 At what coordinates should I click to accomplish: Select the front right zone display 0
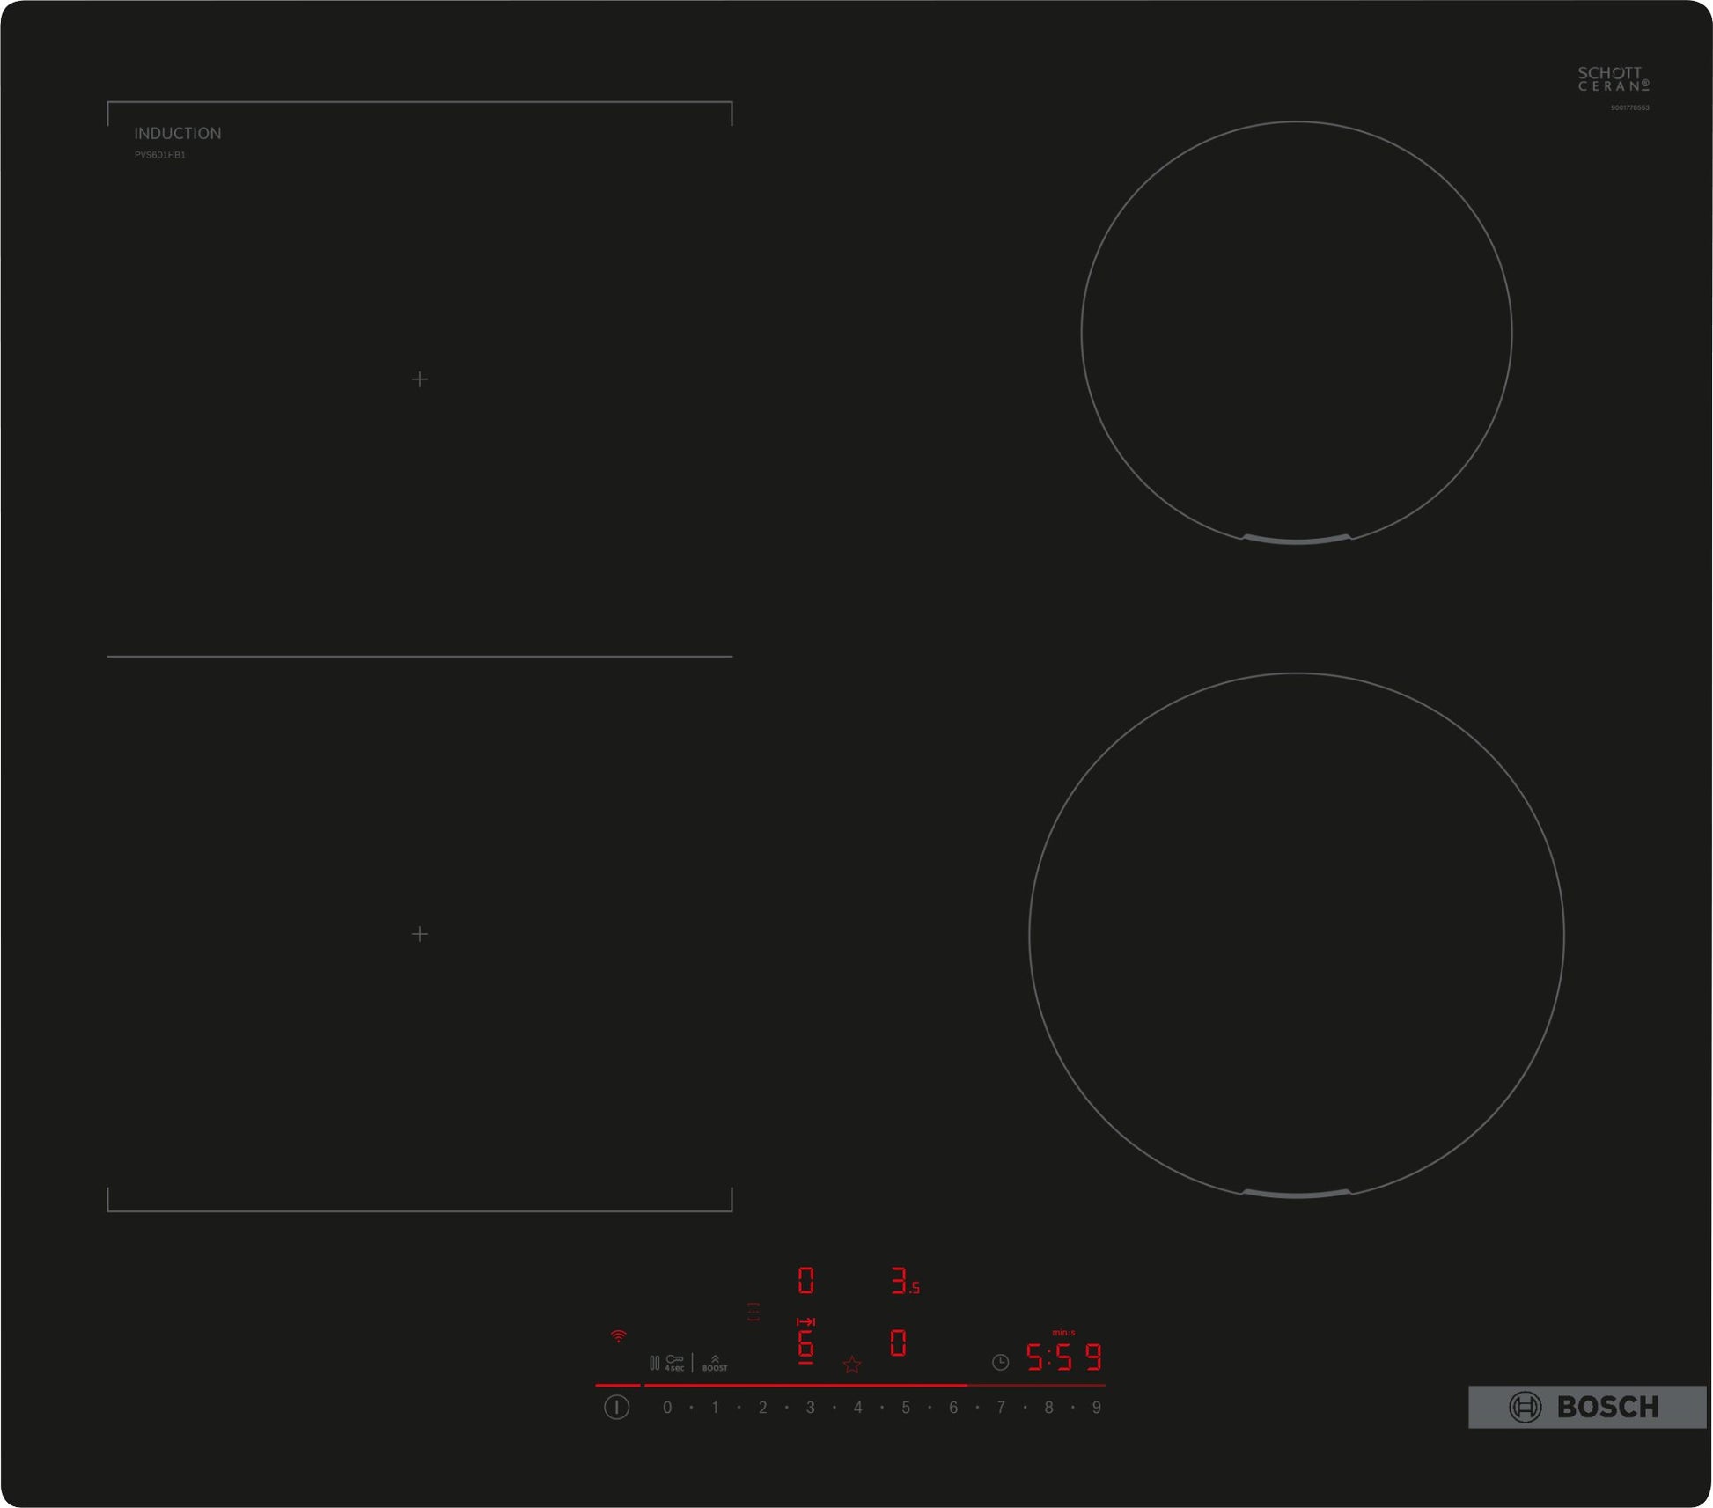click(897, 1343)
